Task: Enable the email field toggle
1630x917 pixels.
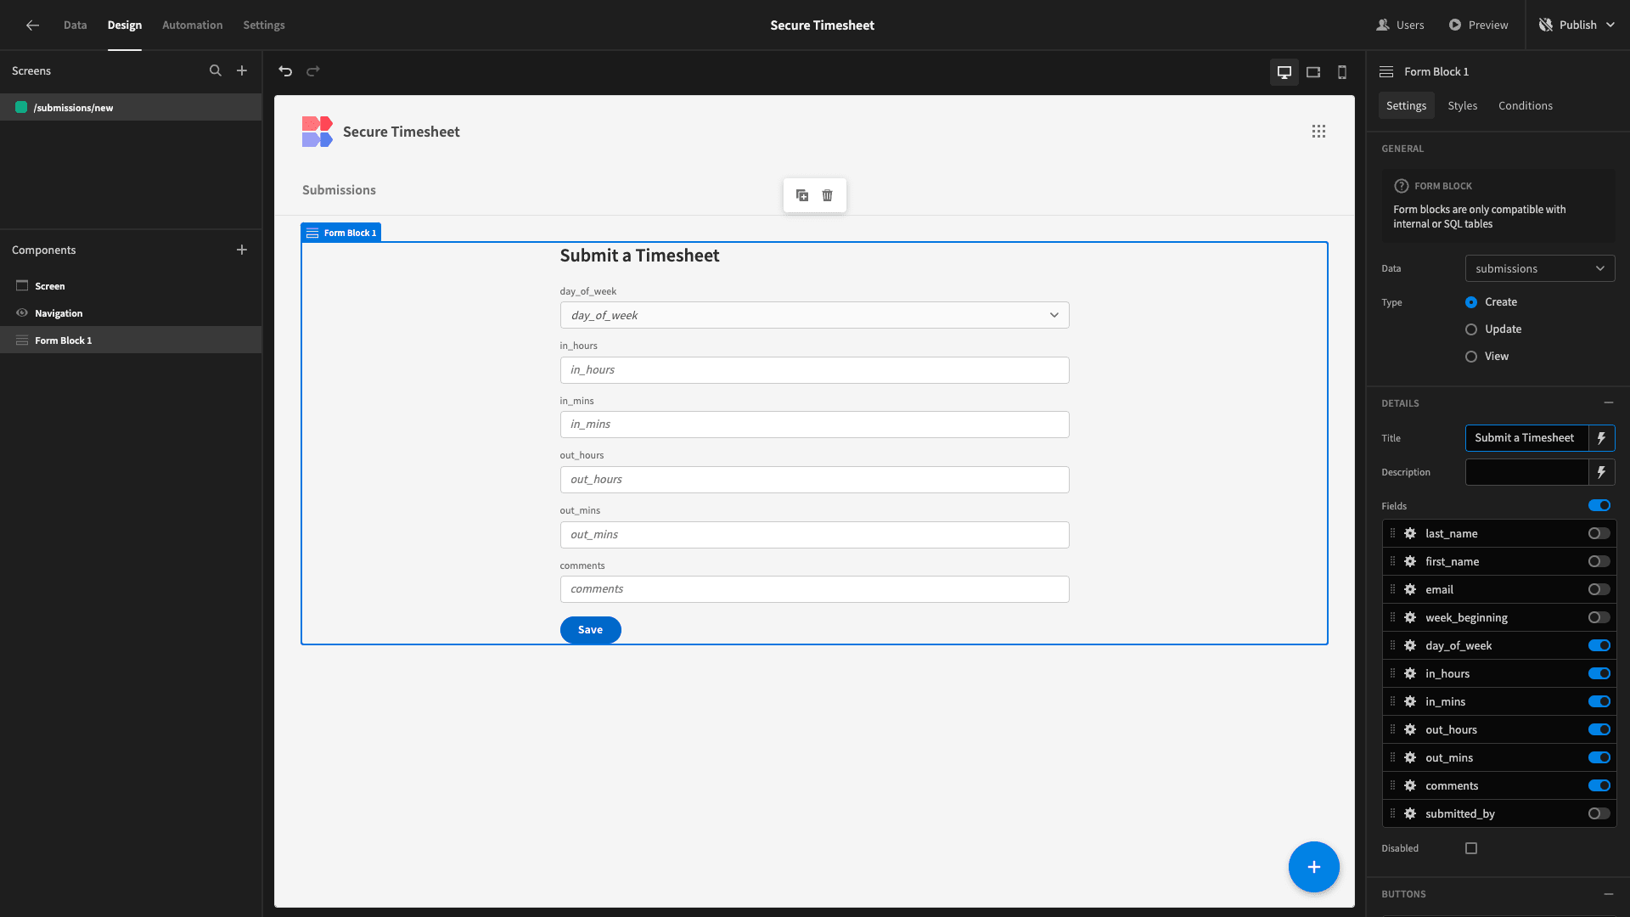Action: click(1599, 589)
